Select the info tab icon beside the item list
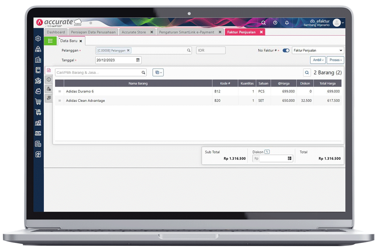This screenshot has width=377, height=251. [49, 79]
